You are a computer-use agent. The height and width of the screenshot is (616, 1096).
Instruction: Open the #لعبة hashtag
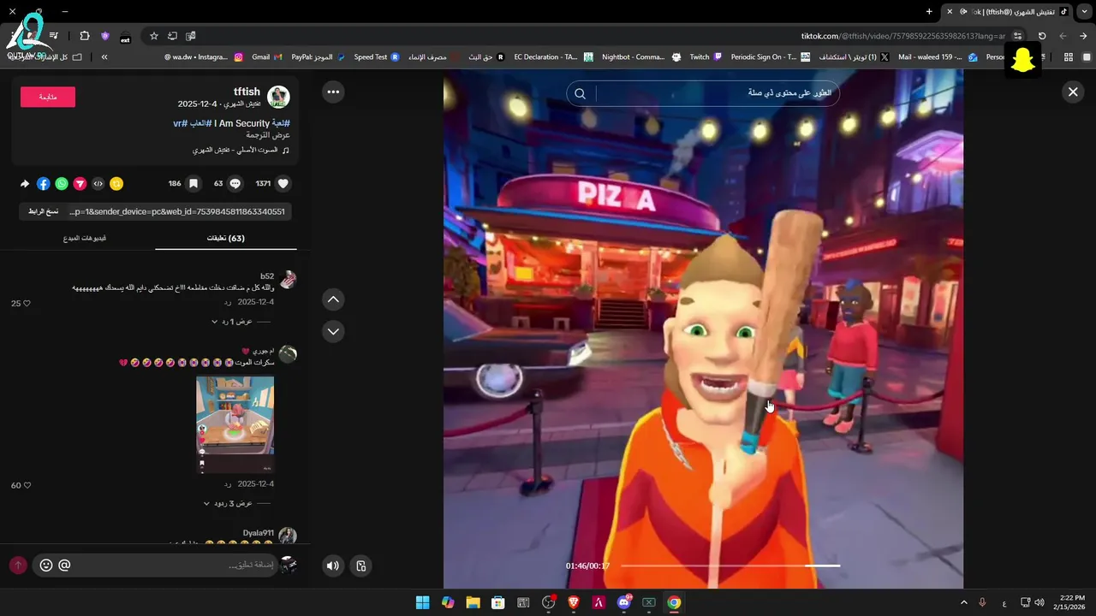tap(280, 123)
